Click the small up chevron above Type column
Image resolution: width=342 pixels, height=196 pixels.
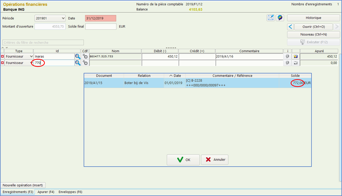[x=3, y=47]
